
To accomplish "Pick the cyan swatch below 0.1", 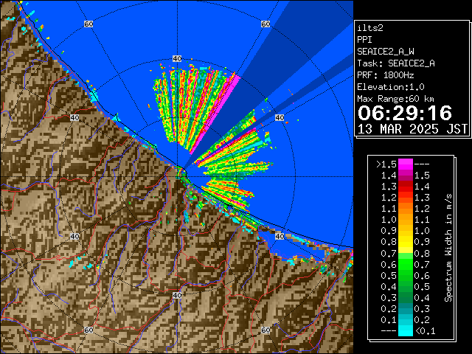I will point(406,331).
